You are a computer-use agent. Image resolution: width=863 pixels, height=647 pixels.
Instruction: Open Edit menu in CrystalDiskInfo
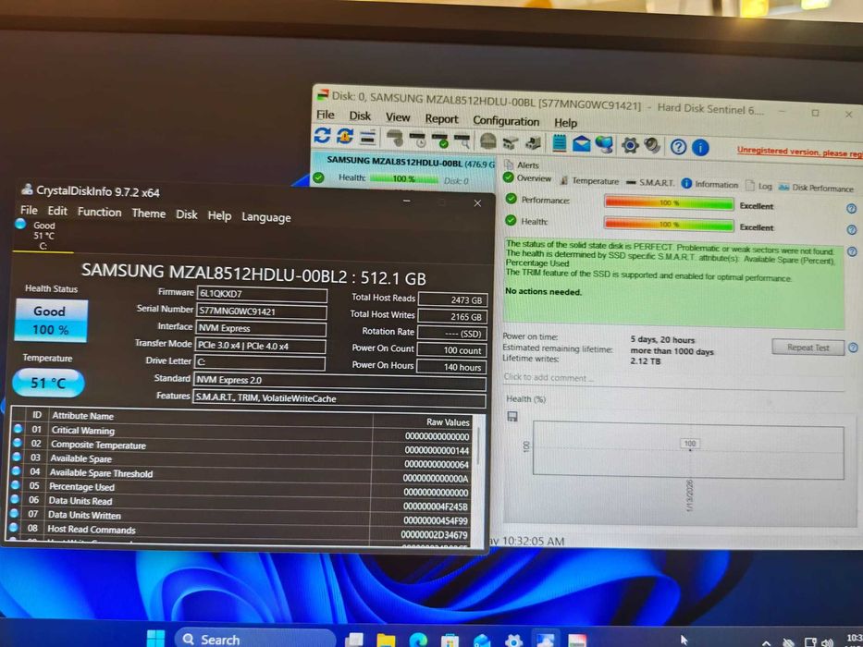[57, 211]
